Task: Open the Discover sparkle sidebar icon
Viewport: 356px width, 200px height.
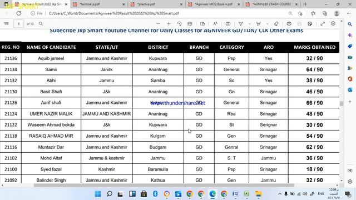Action: [x=350, y=35]
